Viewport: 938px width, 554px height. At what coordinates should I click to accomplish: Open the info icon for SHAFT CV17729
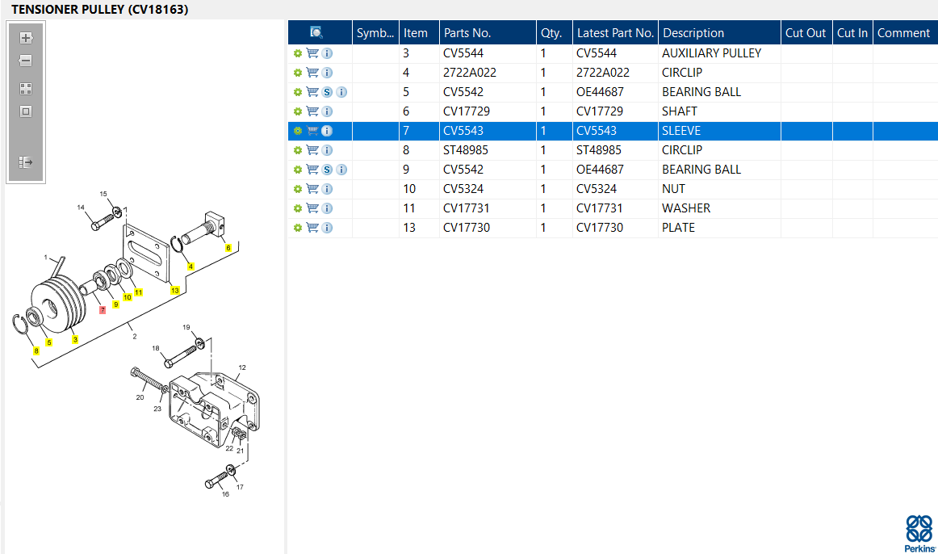pos(327,111)
